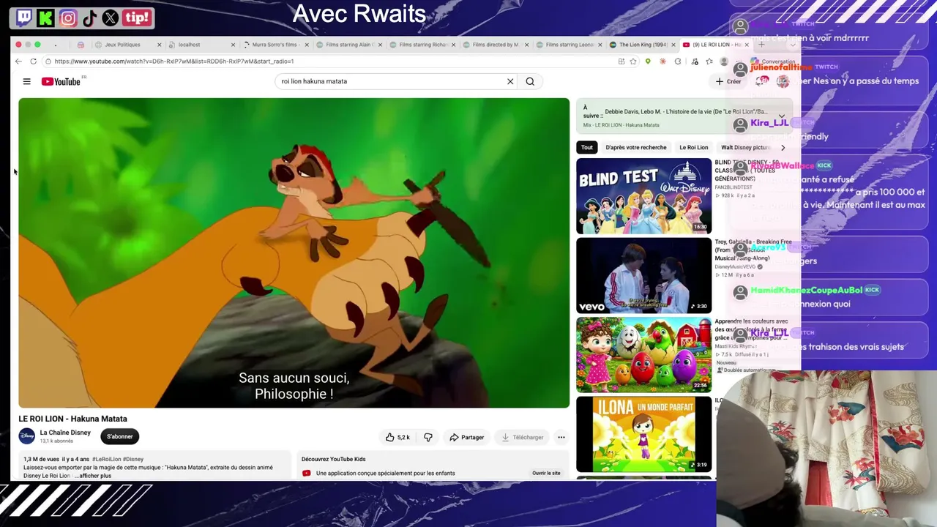Select the Tout filter chip
The height and width of the screenshot is (527, 937).
tap(587, 147)
